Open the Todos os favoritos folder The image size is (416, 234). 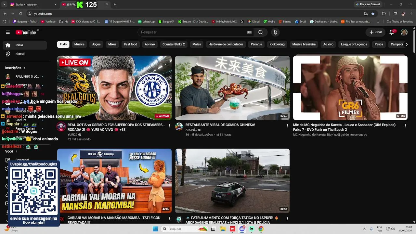coord(400,22)
